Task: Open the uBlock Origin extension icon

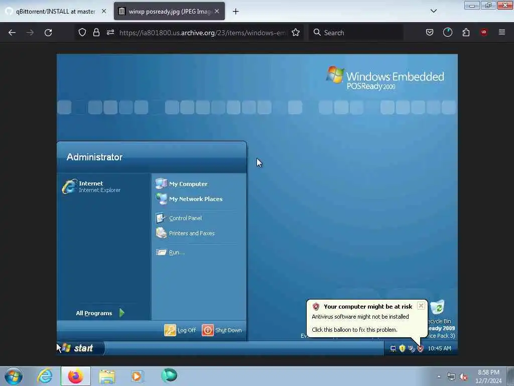Action: [x=483, y=32]
